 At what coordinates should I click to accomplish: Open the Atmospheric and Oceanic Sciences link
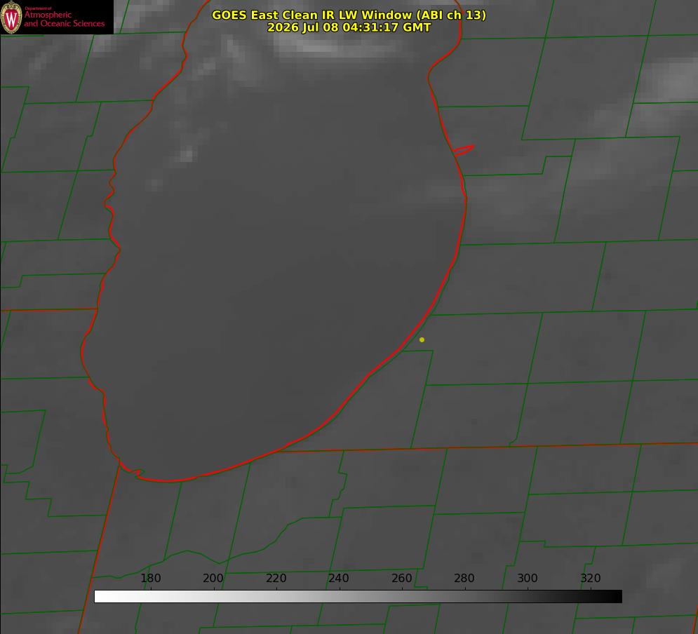pos(64,19)
